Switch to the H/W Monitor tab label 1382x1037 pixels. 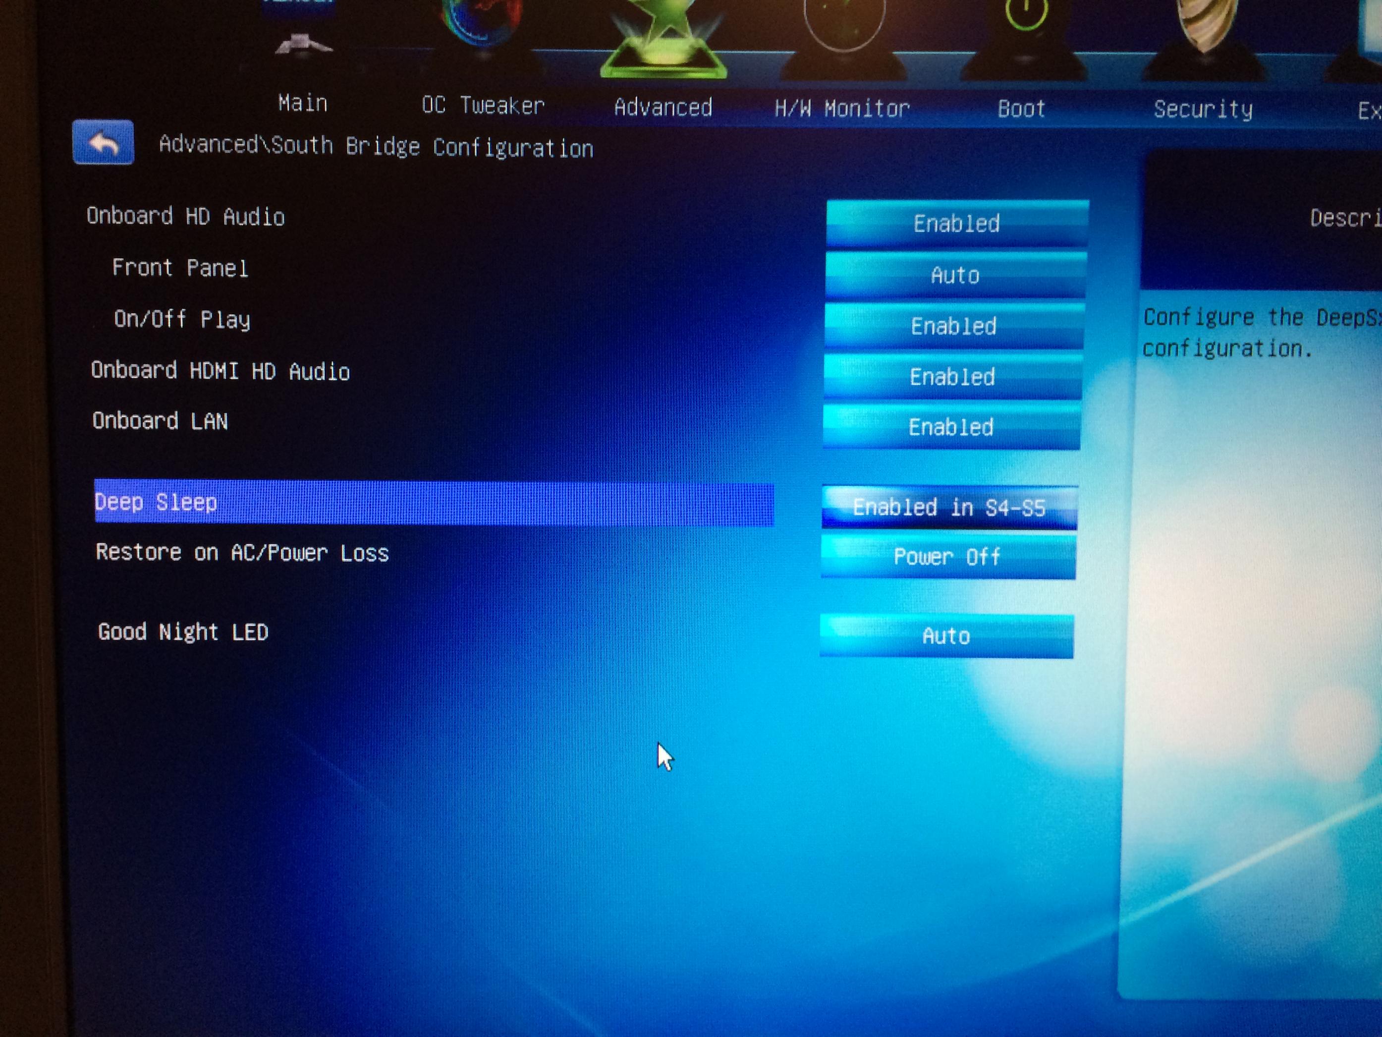[x=841, y=110]
